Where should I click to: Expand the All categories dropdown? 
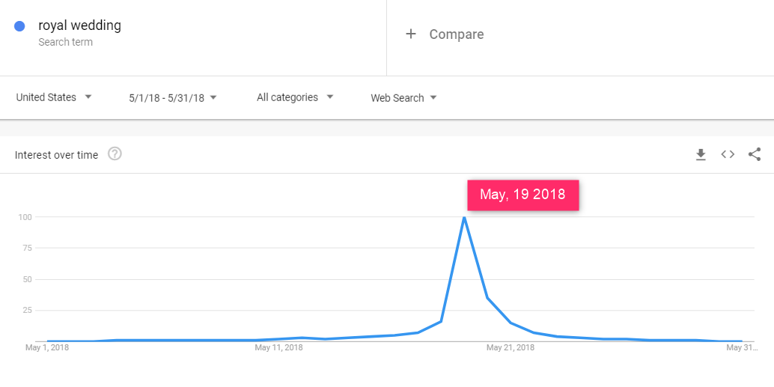pos(295,97)
